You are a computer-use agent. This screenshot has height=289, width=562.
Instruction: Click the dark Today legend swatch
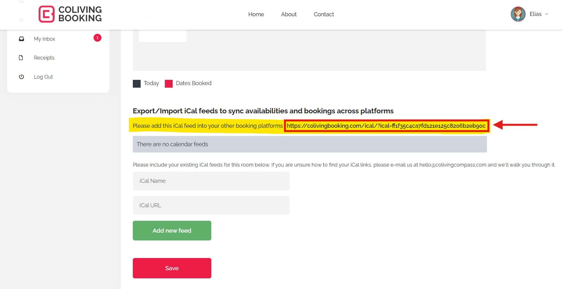click(137, 84)
